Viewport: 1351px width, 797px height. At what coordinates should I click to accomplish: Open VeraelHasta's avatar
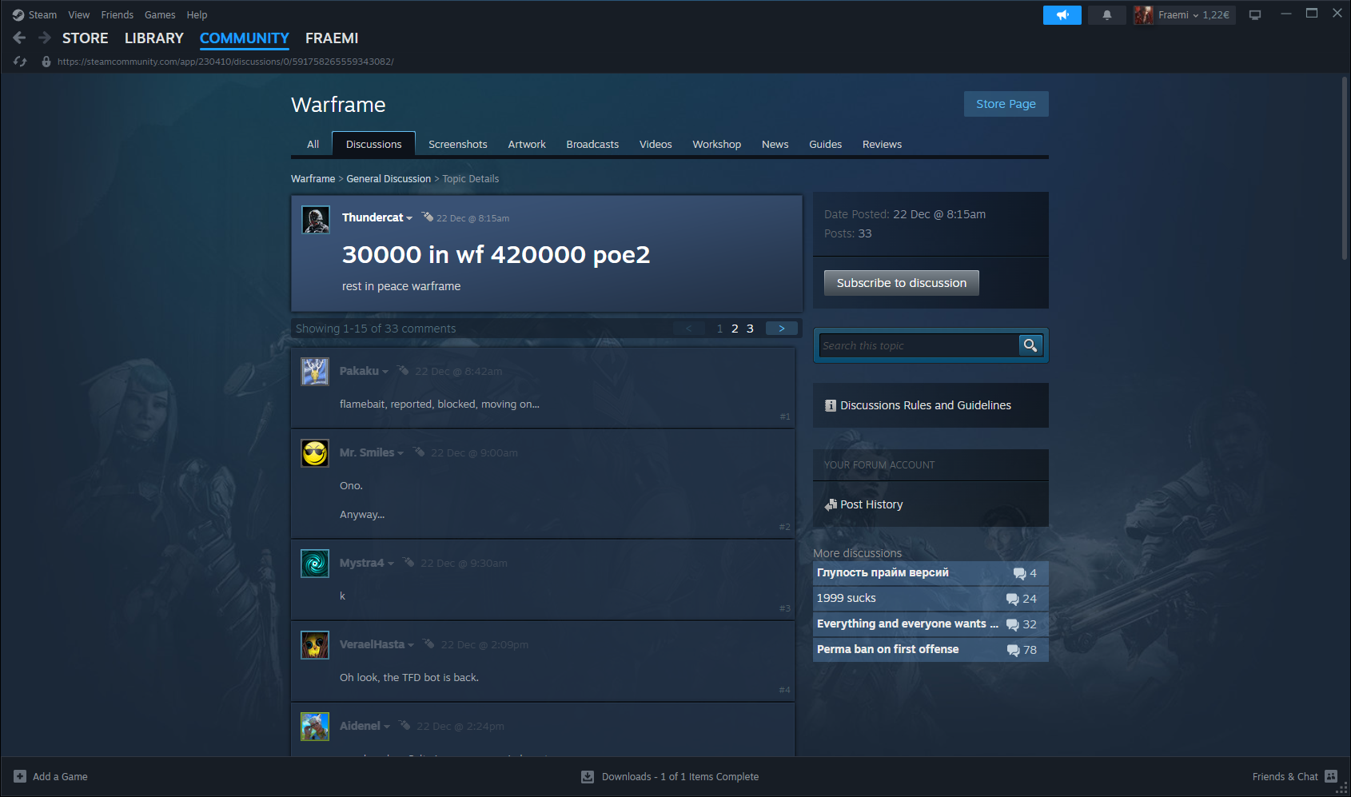[315, 645]
